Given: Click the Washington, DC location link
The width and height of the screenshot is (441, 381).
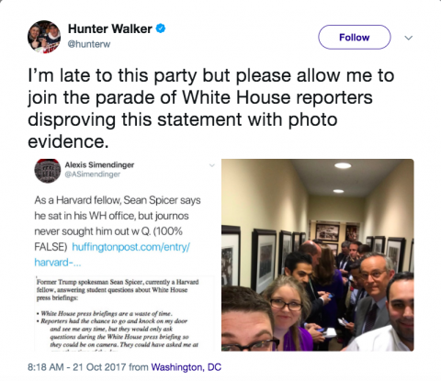Looking at the screenshot, I should point(186,367).
